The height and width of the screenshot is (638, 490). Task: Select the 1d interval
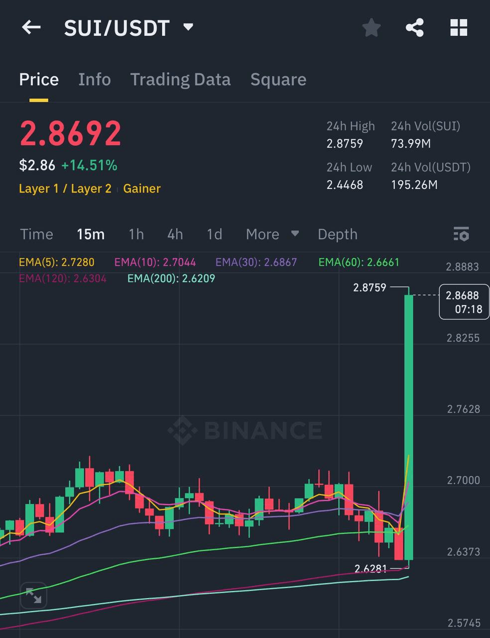point(214,234)
